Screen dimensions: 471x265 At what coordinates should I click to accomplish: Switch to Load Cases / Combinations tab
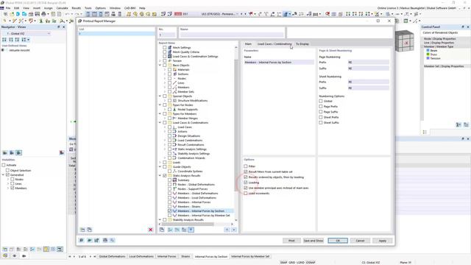point(275,44)
